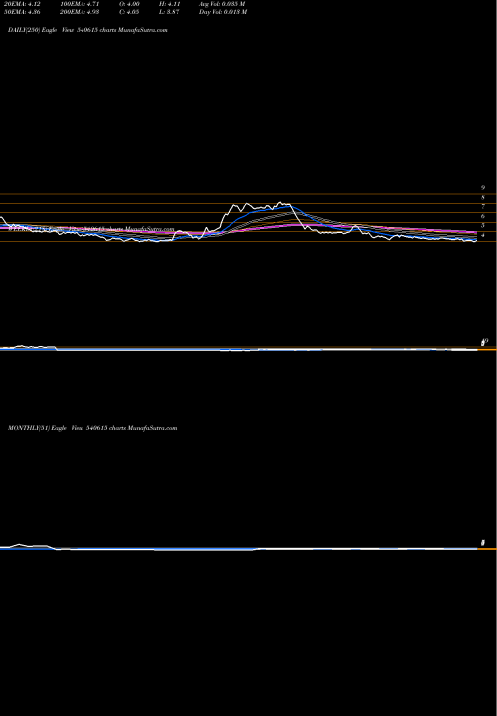Click the peak of the white daily price line
Image resolution: width=497 pixels, height=716 pixels.
[280, 202]
